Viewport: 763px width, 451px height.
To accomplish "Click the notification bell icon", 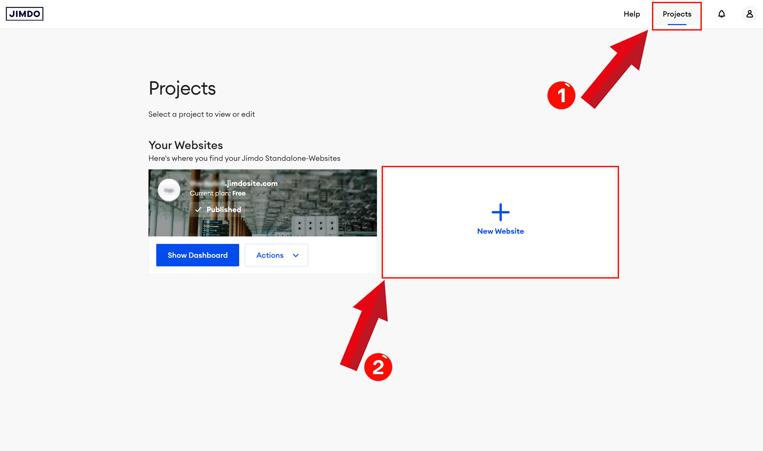I will coord(722,14).
